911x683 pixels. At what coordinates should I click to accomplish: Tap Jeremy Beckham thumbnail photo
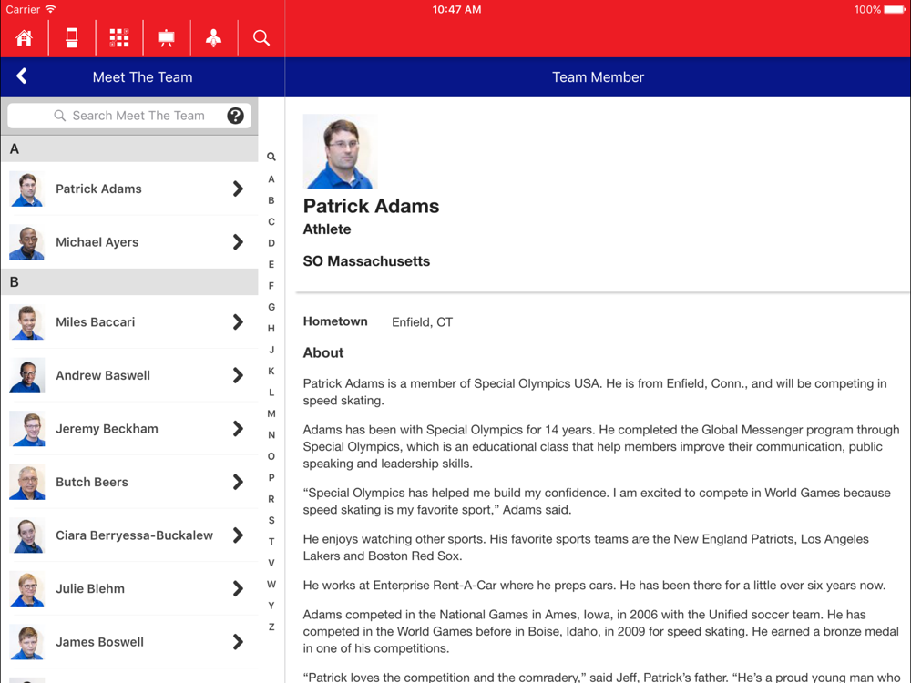pyautogui.click(x=26, y=429)
